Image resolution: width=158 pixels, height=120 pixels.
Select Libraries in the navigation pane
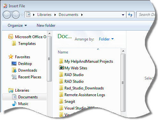(x=22, y=90)
